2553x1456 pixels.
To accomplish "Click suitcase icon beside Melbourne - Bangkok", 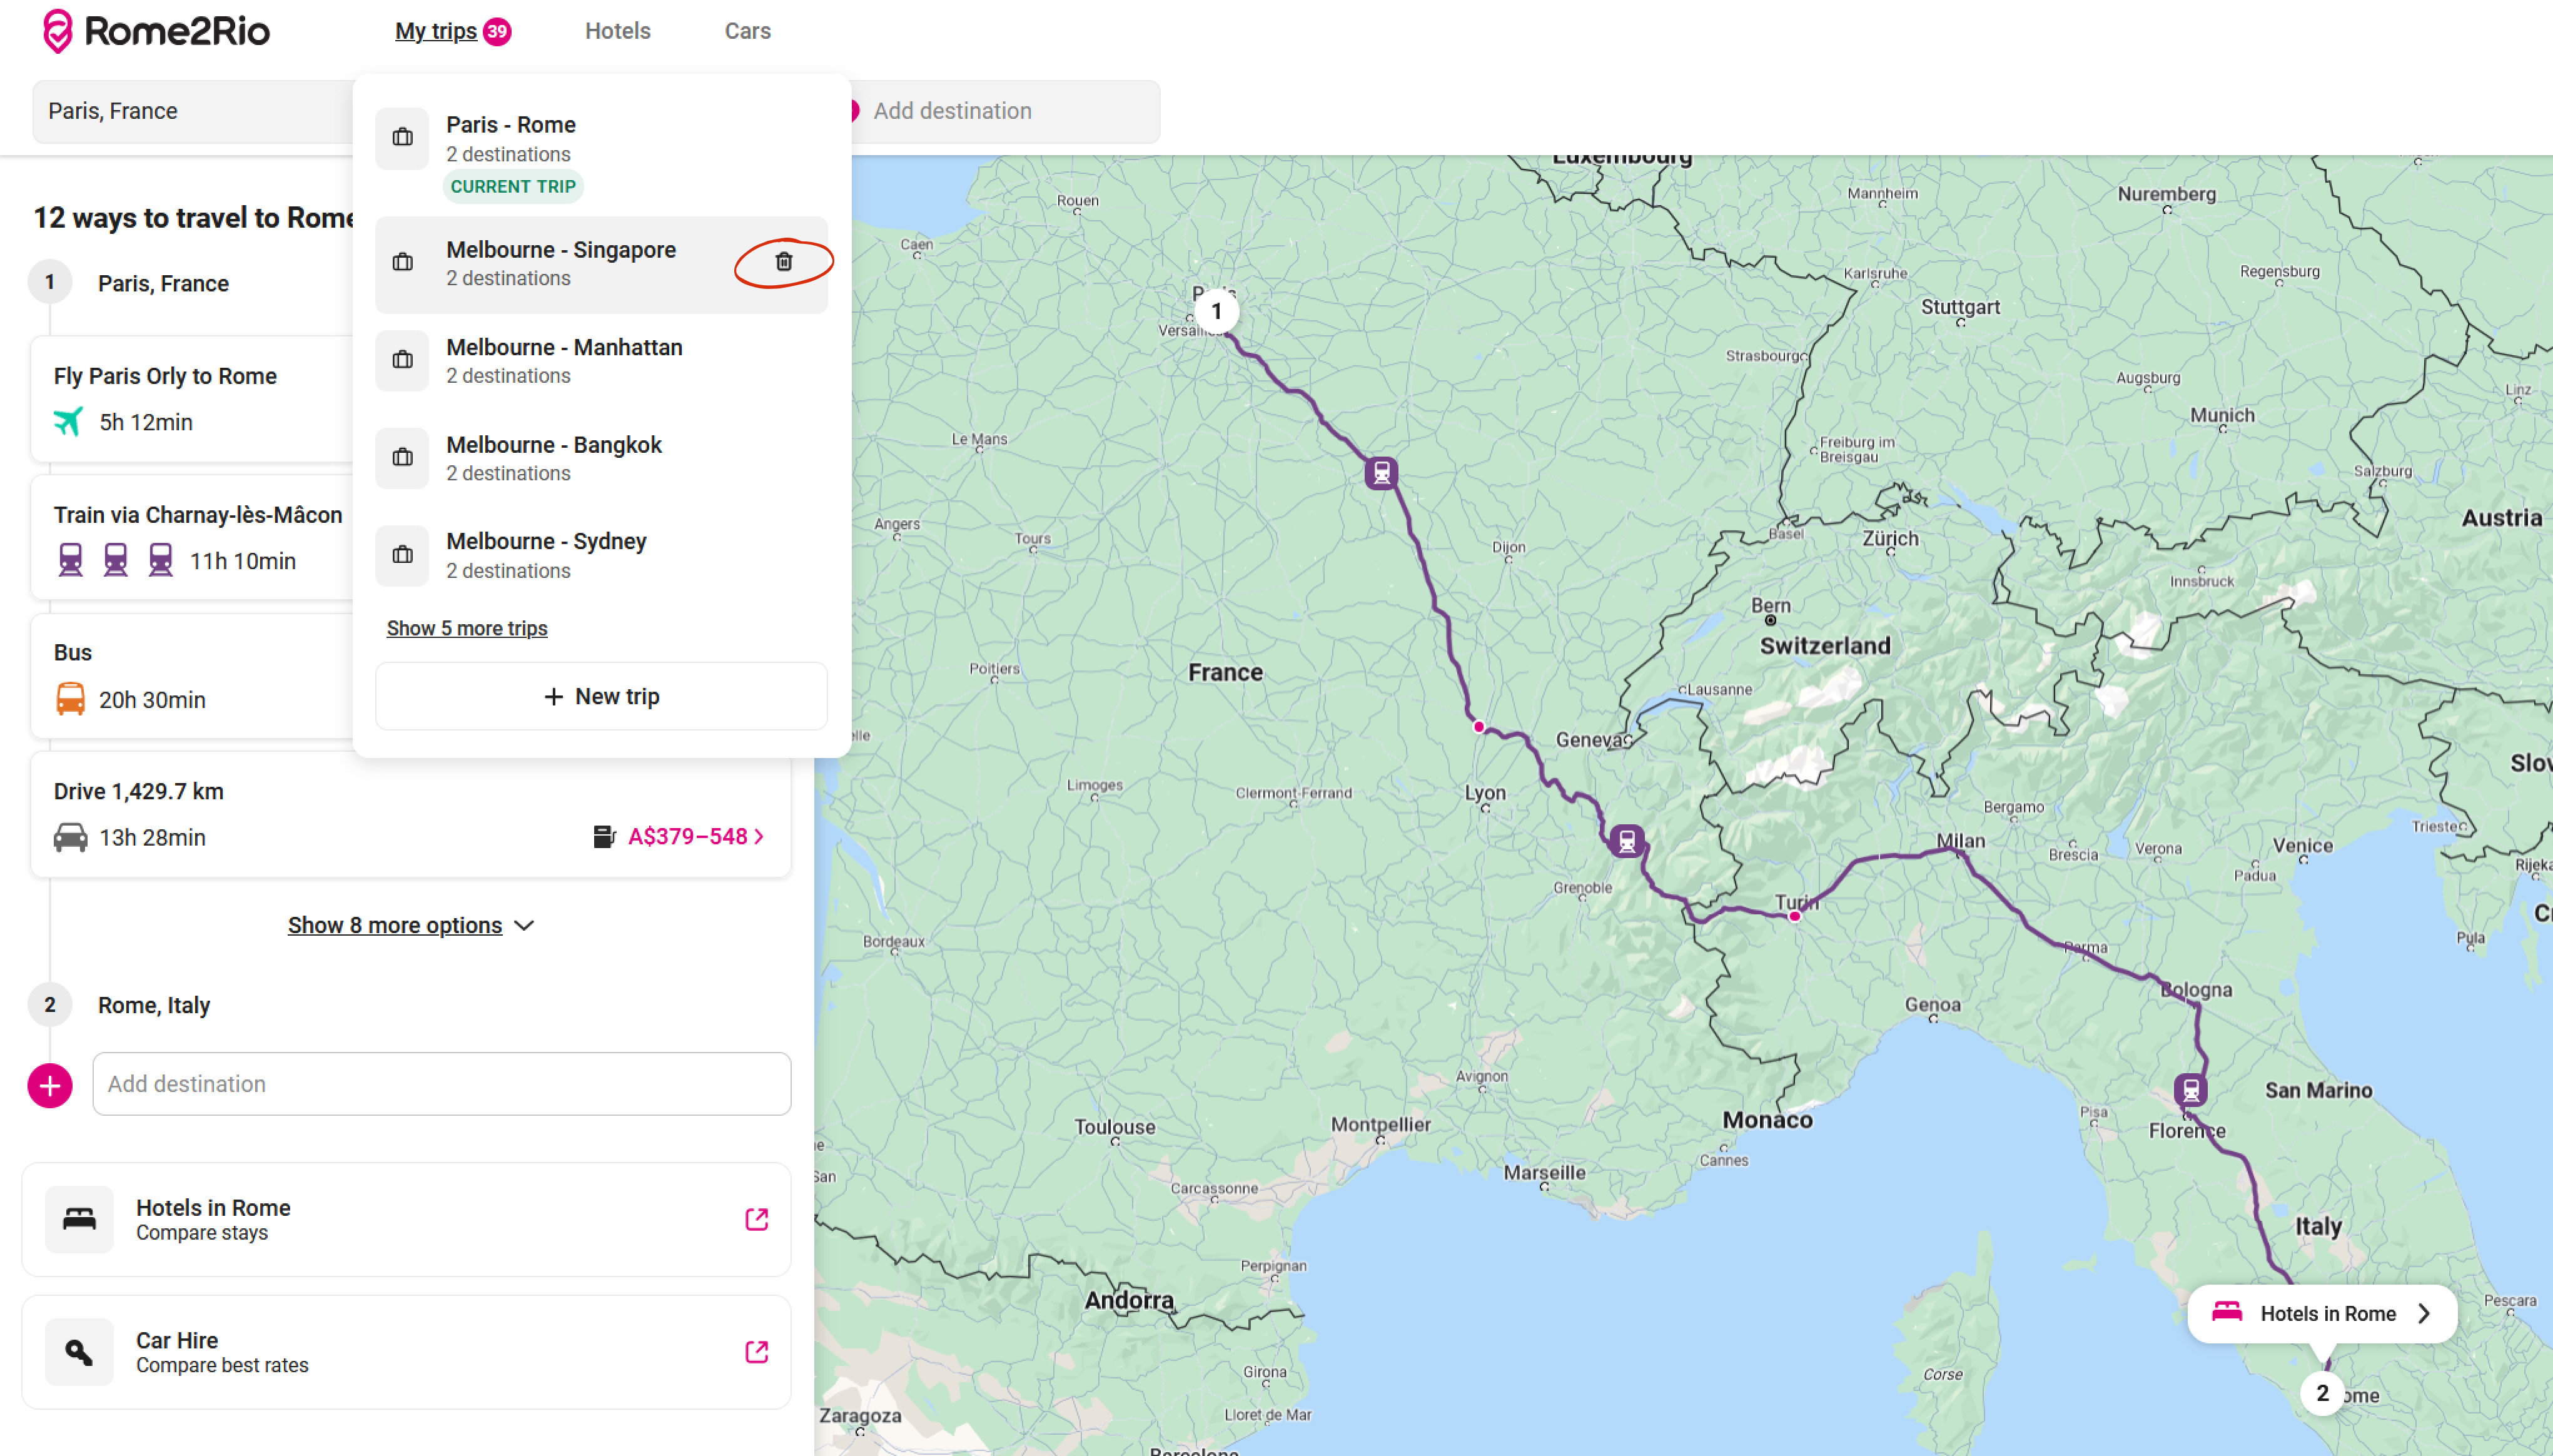I will pyautogui.click(x=402, y=458).
